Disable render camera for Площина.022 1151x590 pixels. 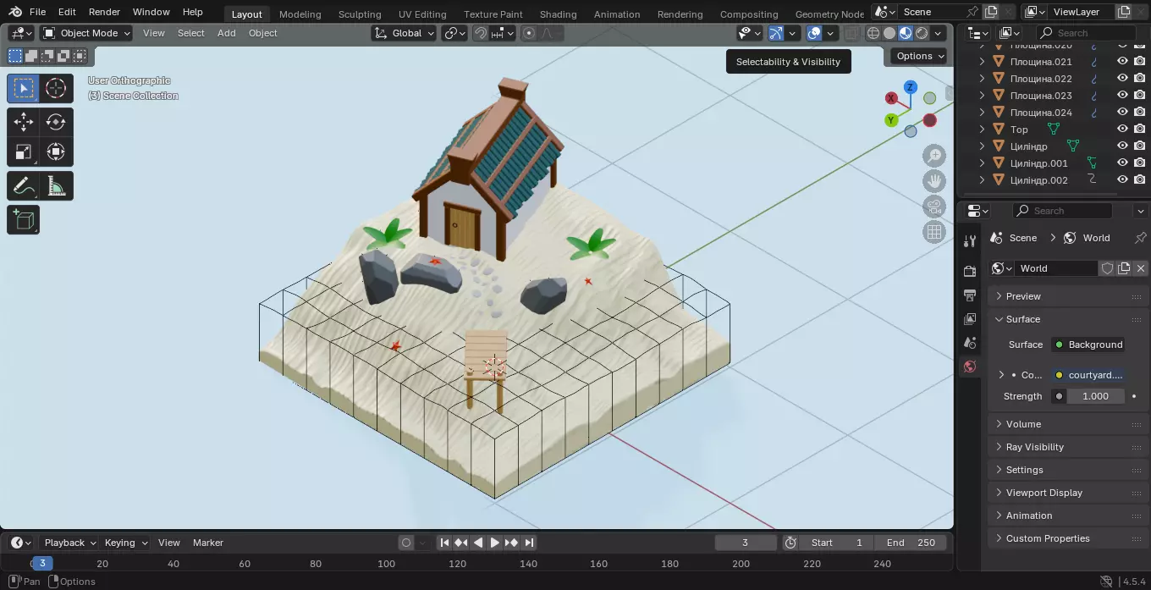[x=1140, y=78]
